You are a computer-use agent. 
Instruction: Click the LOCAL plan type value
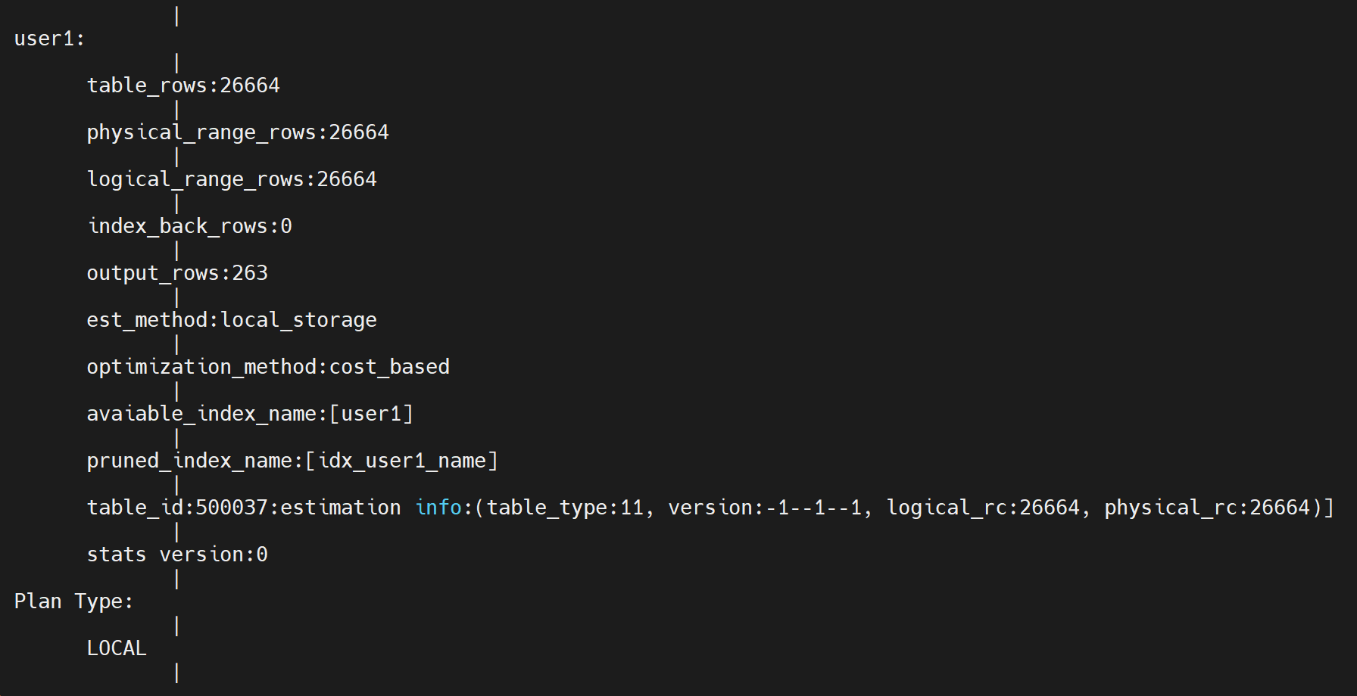[x=117, y=648]
